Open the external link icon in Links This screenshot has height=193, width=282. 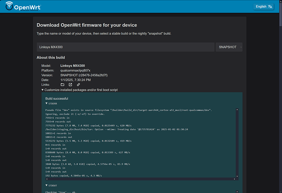[x=70, y=85]
